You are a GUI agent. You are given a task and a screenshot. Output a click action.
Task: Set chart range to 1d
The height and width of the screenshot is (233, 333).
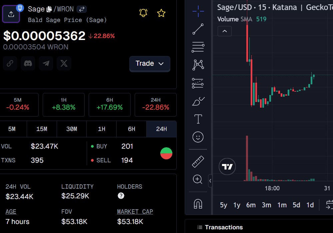tap(310, 205)
